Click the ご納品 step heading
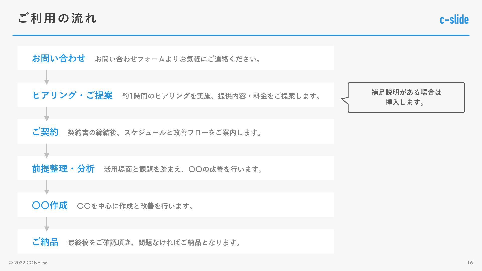This screenshot has height=271, width=482. [45, 242]
